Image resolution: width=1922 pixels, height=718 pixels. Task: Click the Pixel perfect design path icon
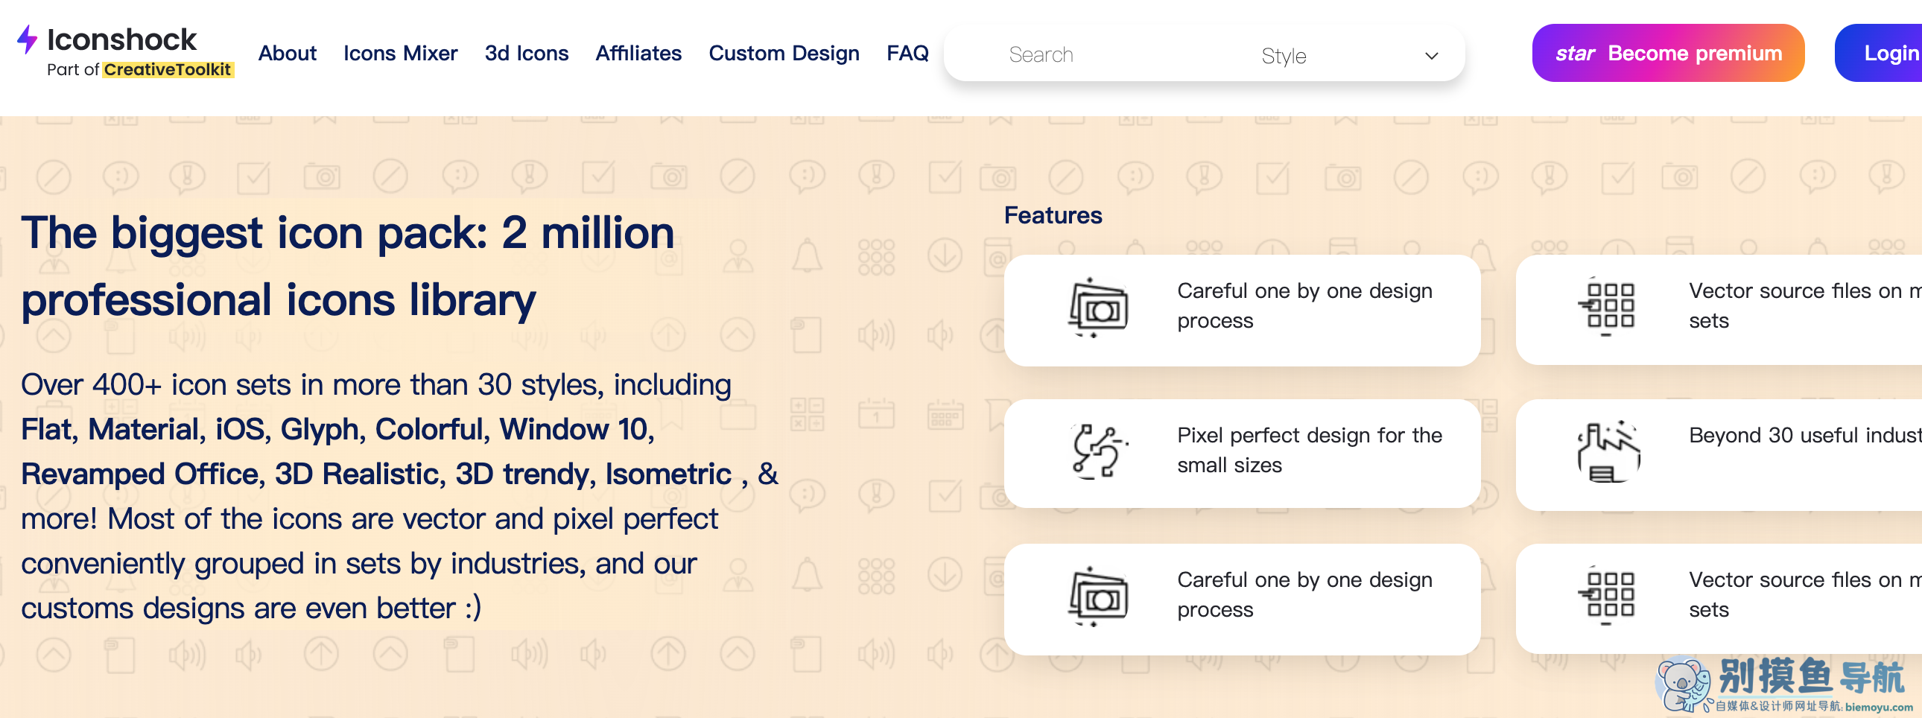[1097, 451]
